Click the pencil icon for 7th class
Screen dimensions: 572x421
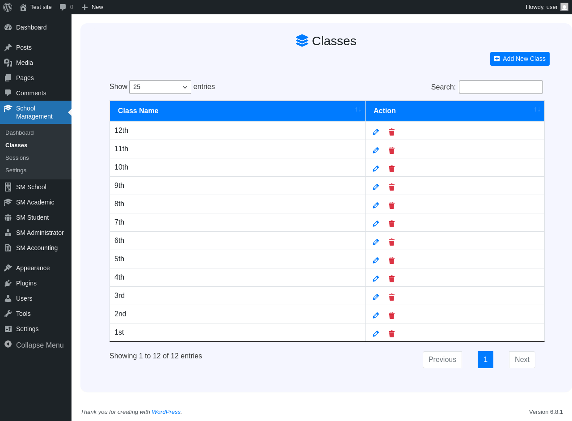click(x=376, y=224)
